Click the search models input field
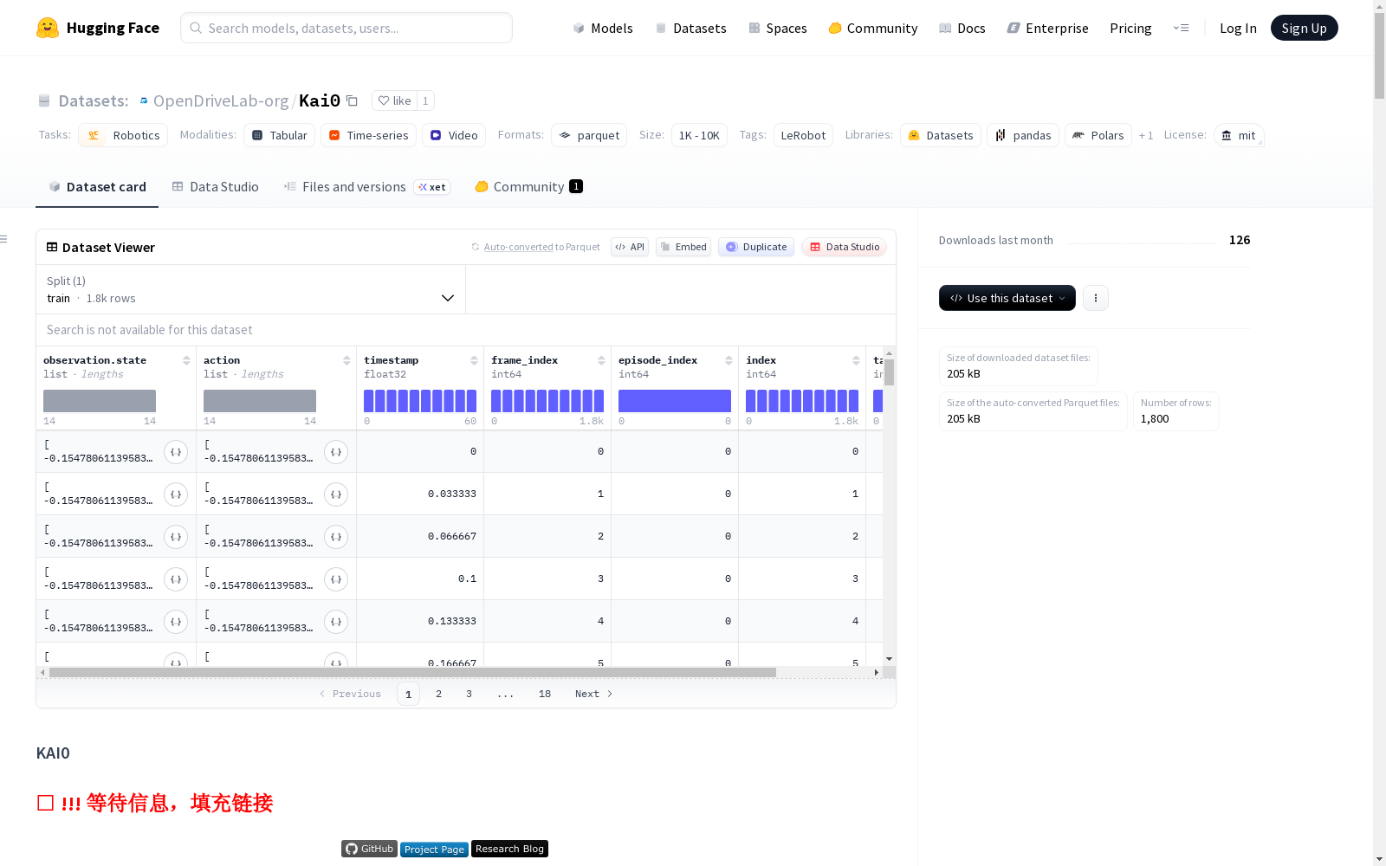1386x866 pixels. pyautogui.click(x=346, y=28)
